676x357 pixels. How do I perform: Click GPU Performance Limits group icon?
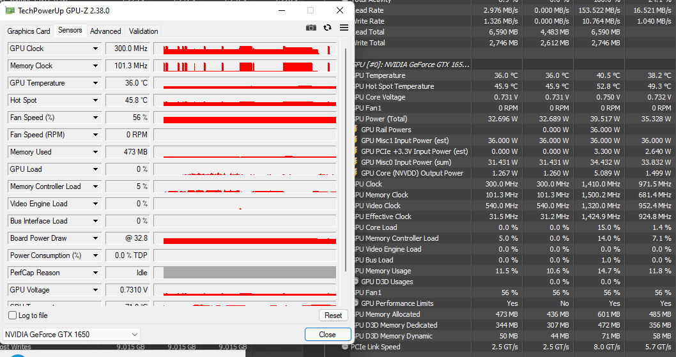point(356,303)
